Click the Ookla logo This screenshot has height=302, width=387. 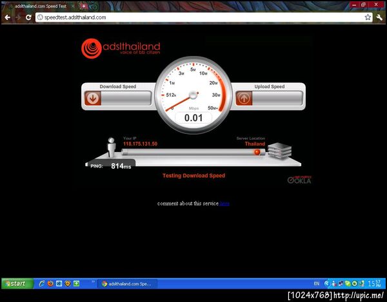[299, 180]
